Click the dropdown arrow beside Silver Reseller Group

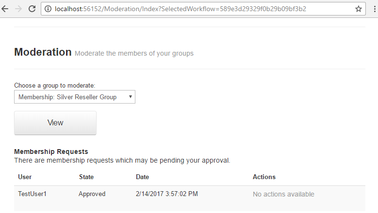[131, 97]
